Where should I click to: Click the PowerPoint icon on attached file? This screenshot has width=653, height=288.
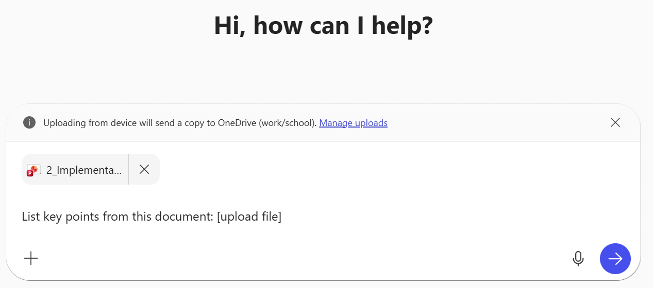tap(34, 170)
